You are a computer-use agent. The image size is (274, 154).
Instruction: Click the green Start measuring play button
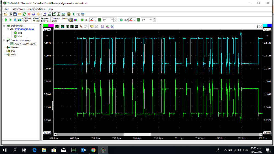click(x=6, y=20)
